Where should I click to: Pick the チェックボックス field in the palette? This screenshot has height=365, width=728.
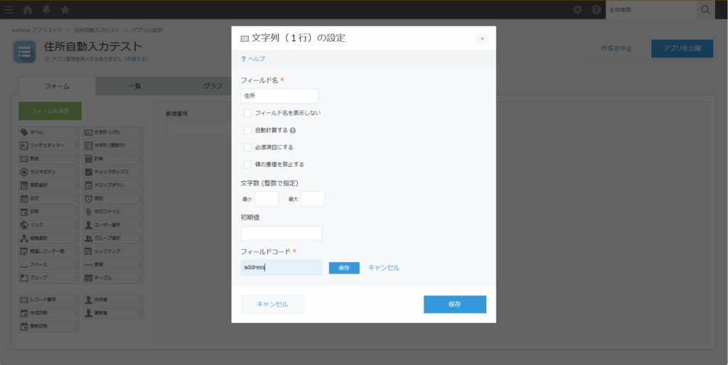pos(113,172)
